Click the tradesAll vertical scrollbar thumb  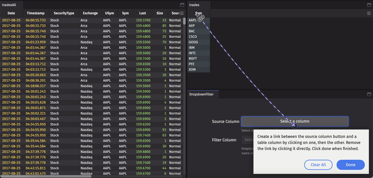184,21
